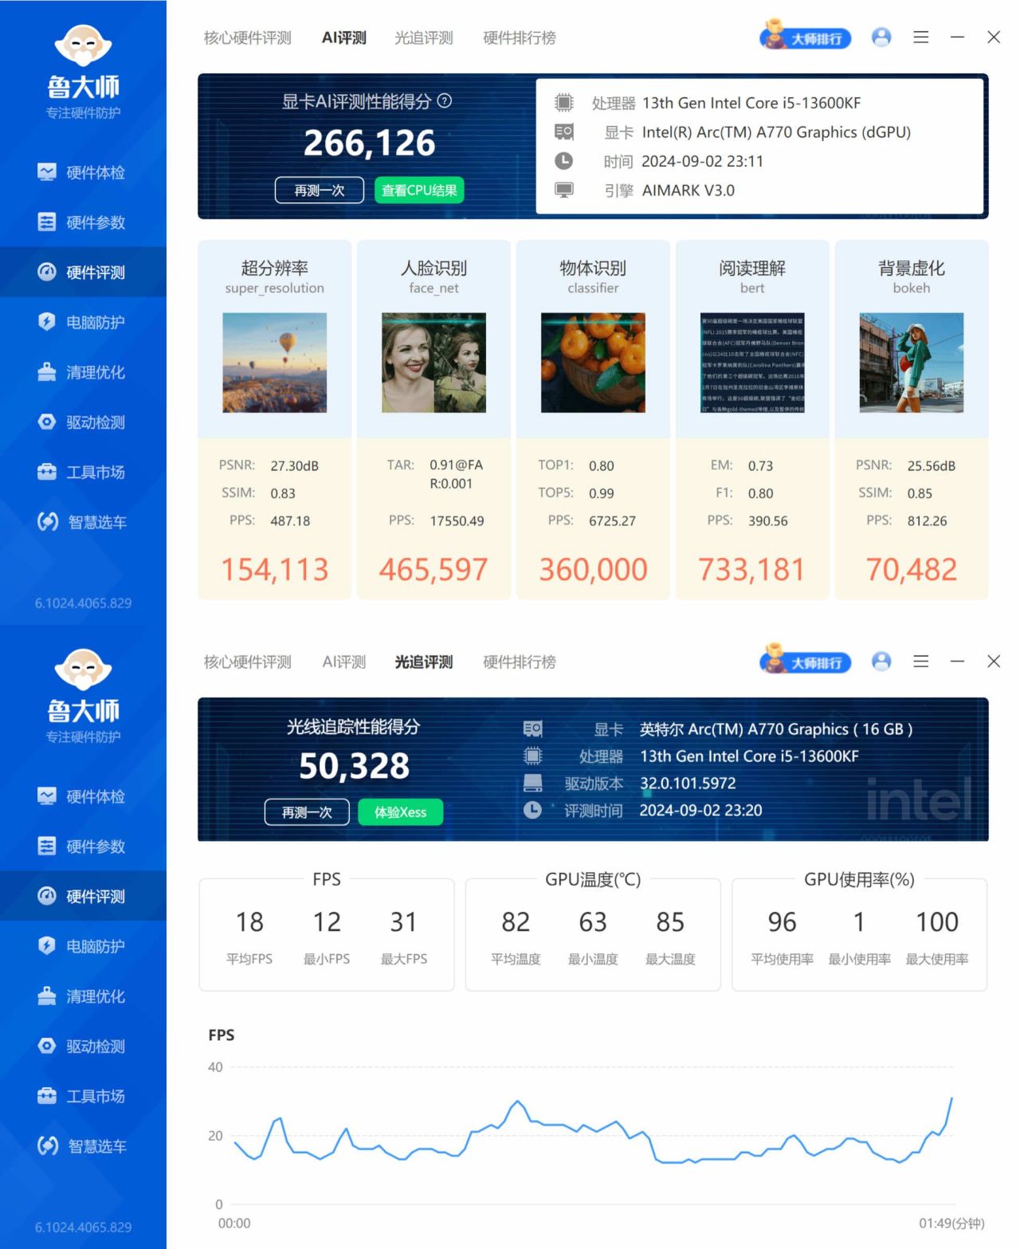Click driver version 32.0.101.5972

coord(688,784)
